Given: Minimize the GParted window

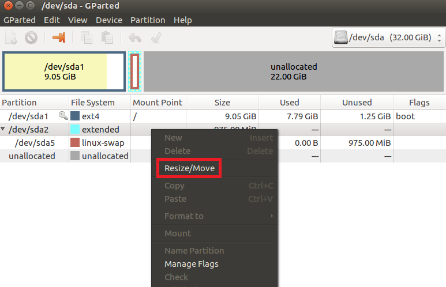Looking at the screenshot, I should coord(19,5).
